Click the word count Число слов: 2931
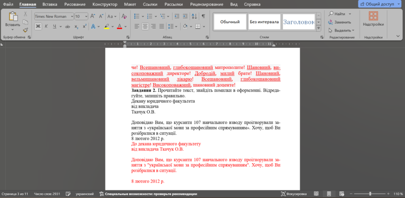 tap(47, 194)
